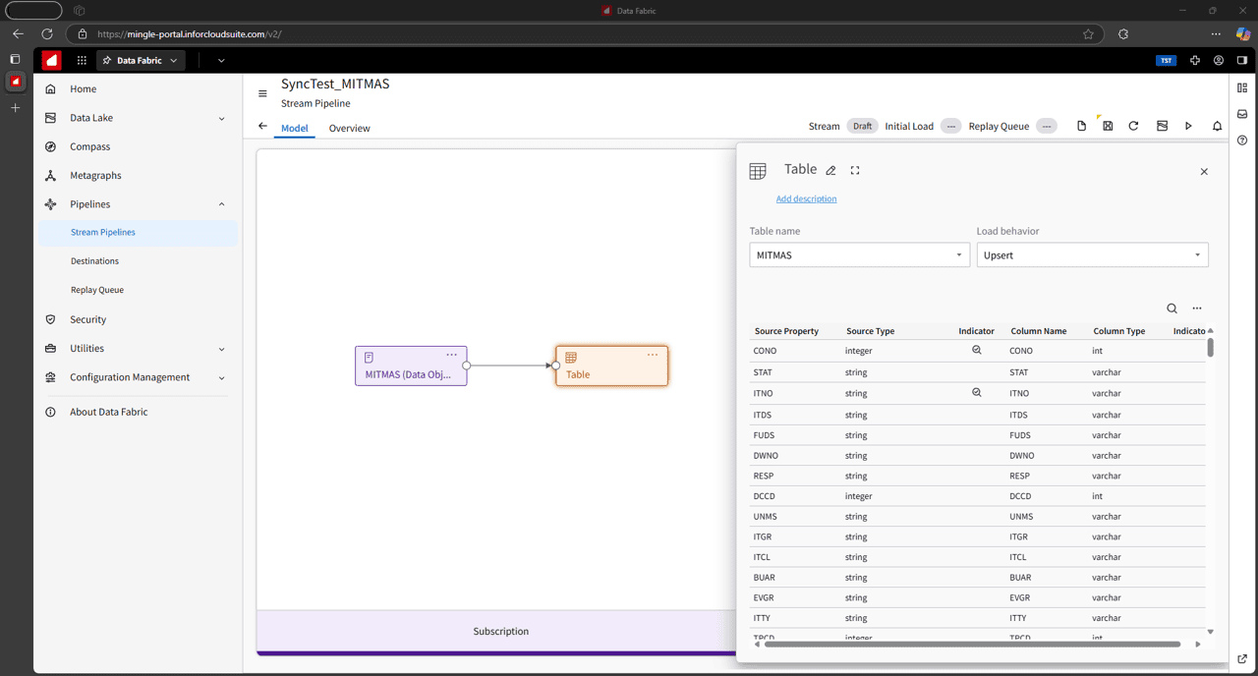1258x676 pixels.
Task: Click the Subscription bar
Action: coord(500,631)
